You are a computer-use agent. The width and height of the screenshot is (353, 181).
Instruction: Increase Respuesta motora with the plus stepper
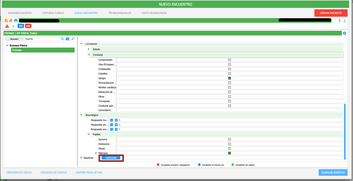click(116, 120)
